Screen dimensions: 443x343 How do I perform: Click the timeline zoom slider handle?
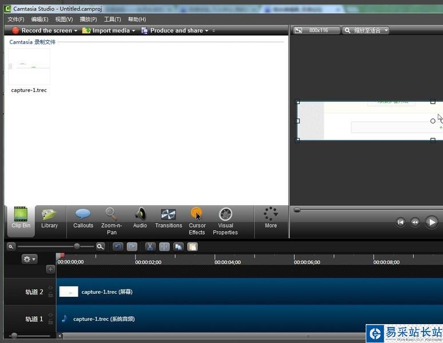[x=77, y=246]
